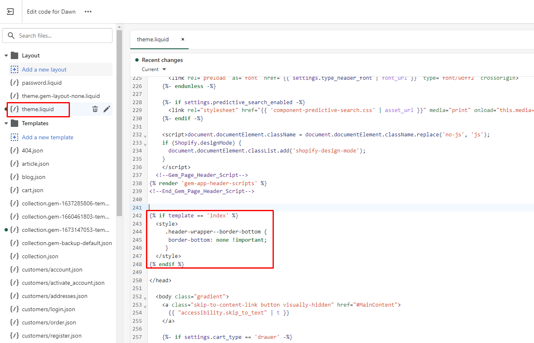Click the code file icon beside collection.json
Viewport: 534px width, 343px height.
click(x=14, y=256)
